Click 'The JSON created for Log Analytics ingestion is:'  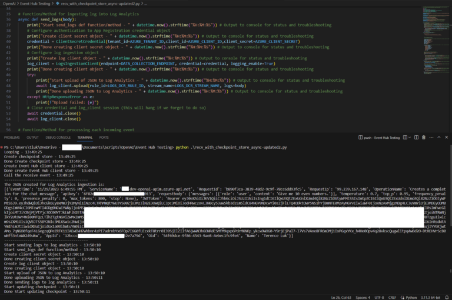tap(54, 185)
